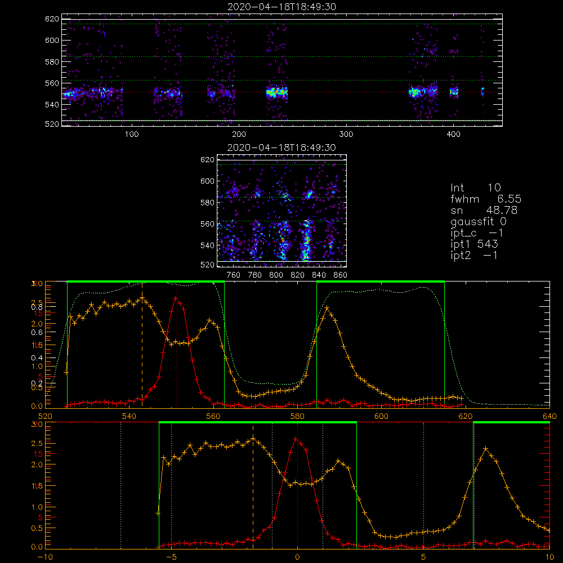Select the 'fwhm 6.55' readout line
This screenshot has width=563, height=563.
[x=486, y=199]
